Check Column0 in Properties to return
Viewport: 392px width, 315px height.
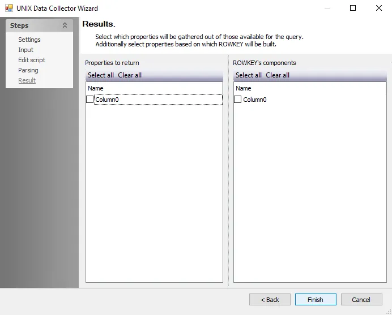pos(90,100)
